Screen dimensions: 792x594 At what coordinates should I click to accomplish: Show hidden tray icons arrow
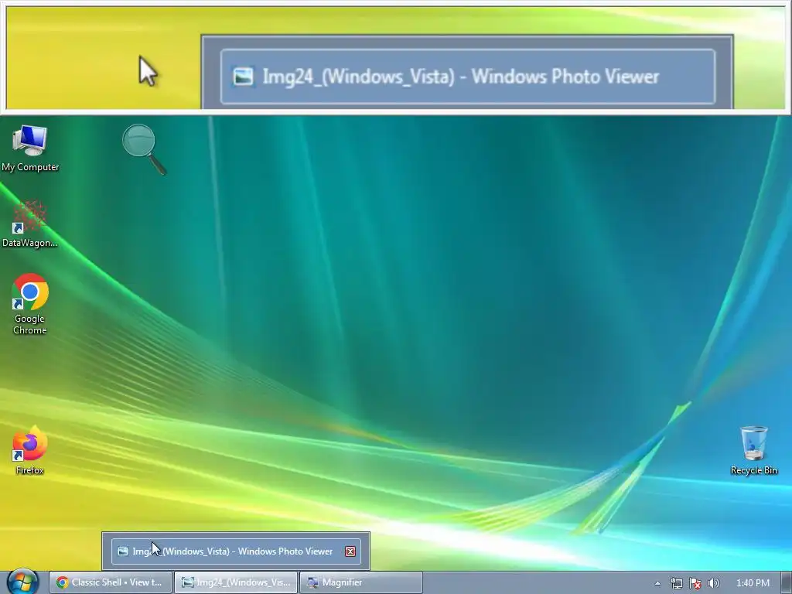click(657, 583)
